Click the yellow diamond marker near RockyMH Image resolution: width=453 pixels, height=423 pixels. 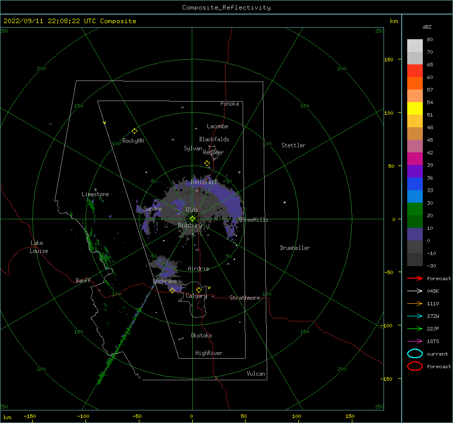134,131
